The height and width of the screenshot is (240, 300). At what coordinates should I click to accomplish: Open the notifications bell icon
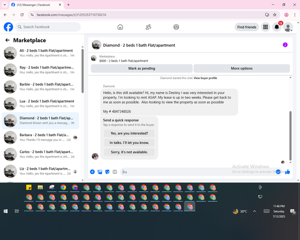click(x=277, y=27)
